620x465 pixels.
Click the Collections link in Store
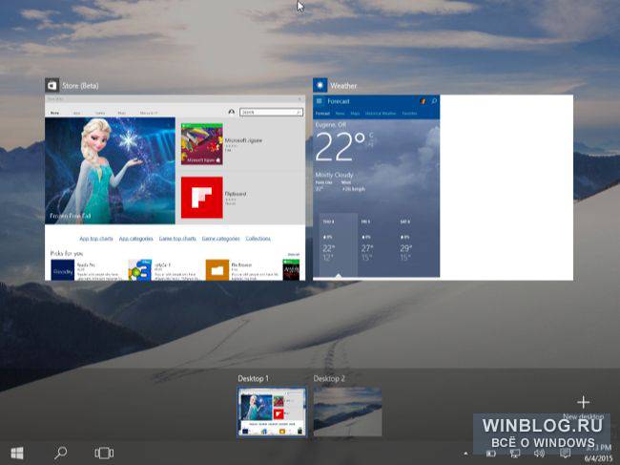coord(258,239)
